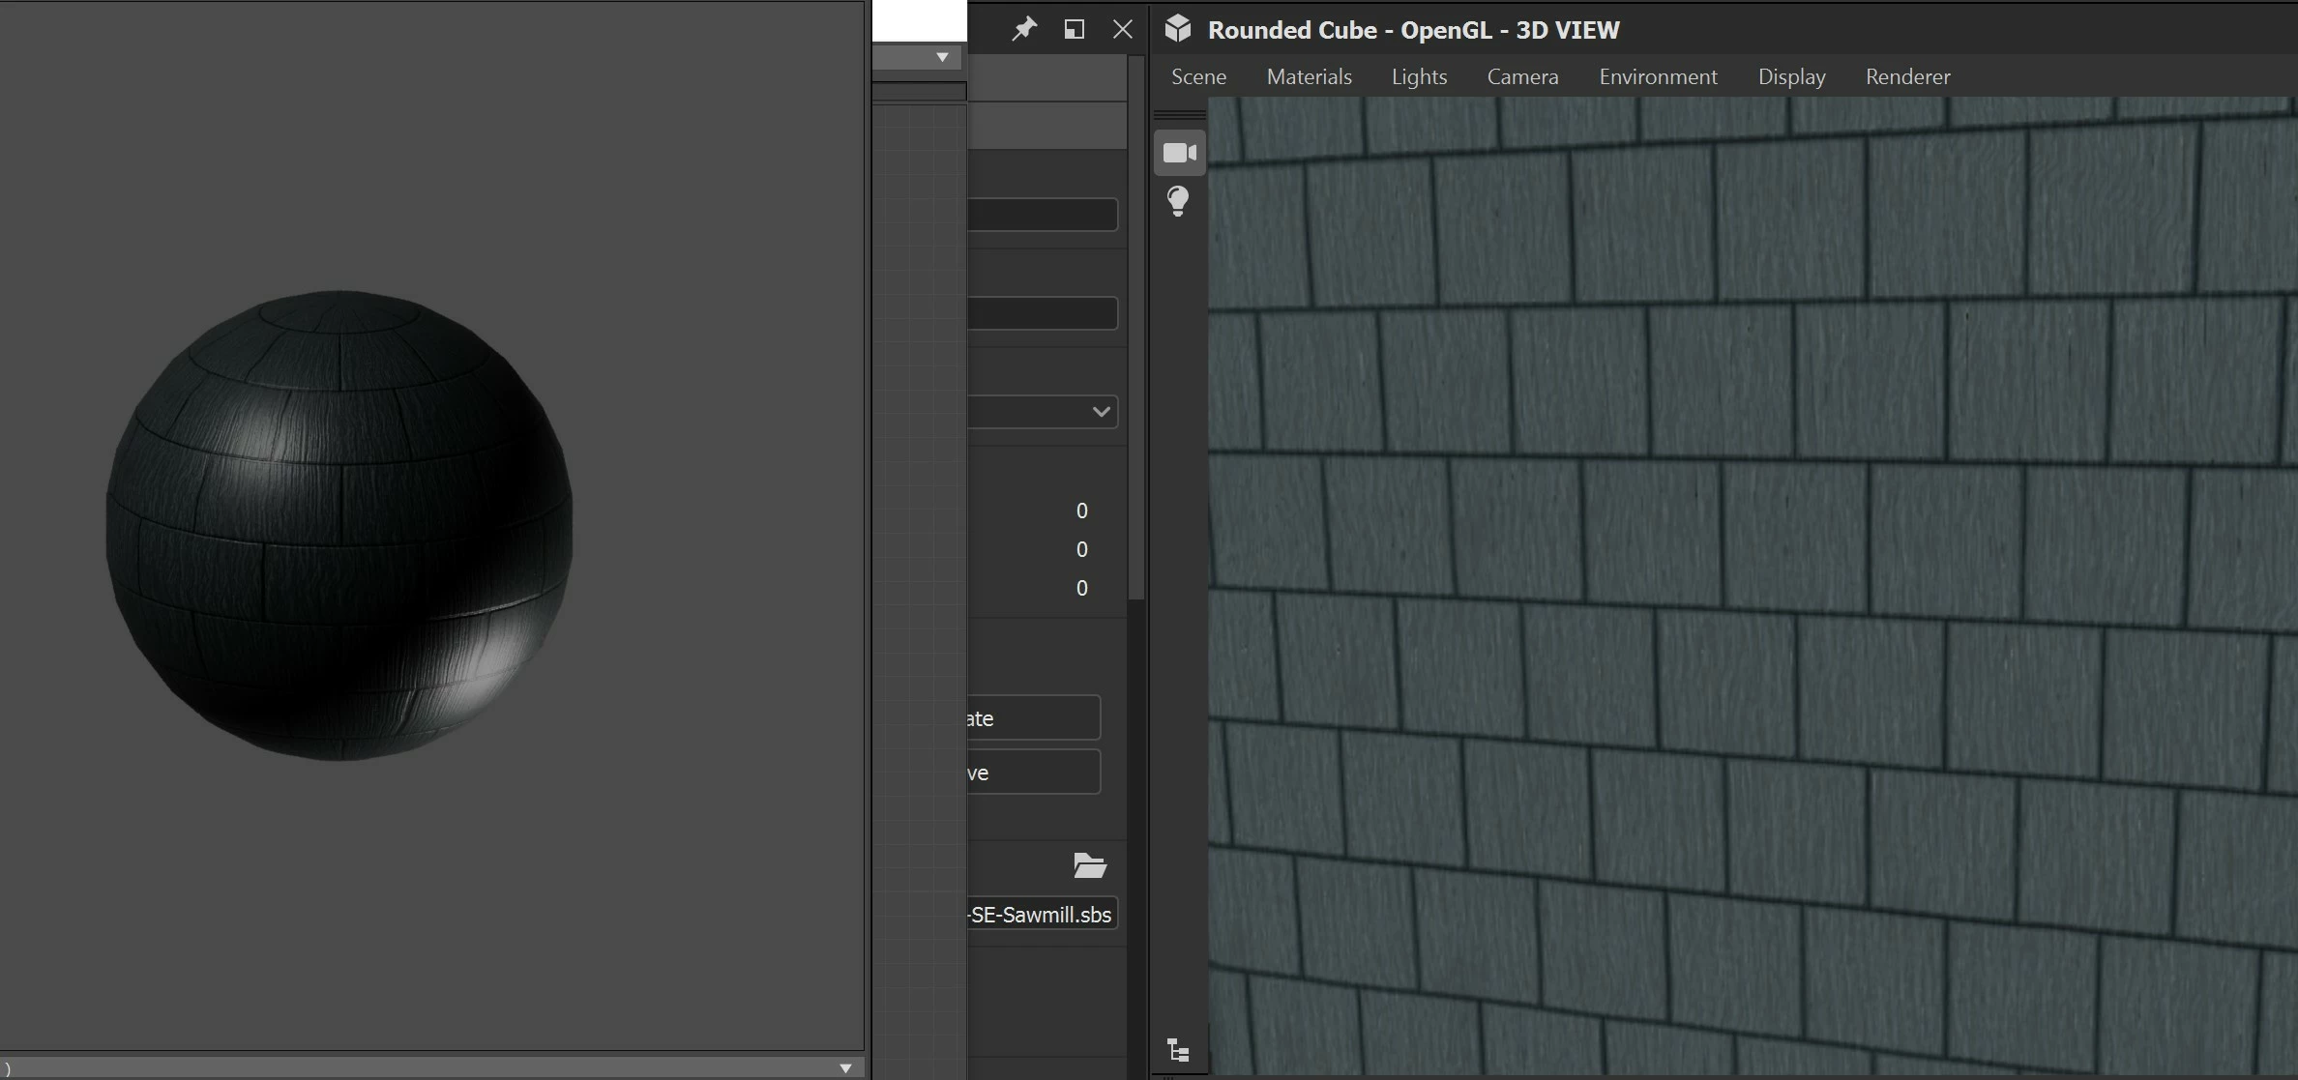Open the Renderer menu
Image resolution: width=2298 pixels, height=1080 pixels.
coord(1907,76)
